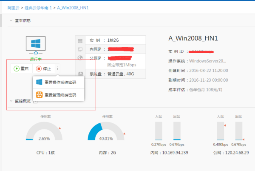Screen dimensions: 255x171
Task: Click the 公网：120.24.68.29 address
Action: click(x=231, y=153)
